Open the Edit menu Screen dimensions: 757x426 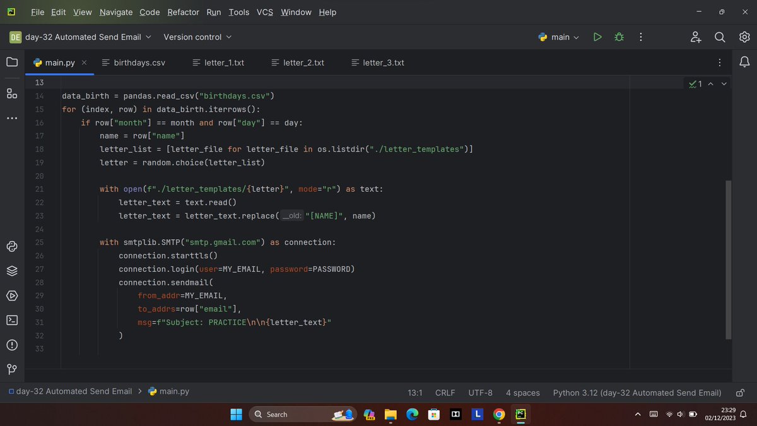[59, 12]
